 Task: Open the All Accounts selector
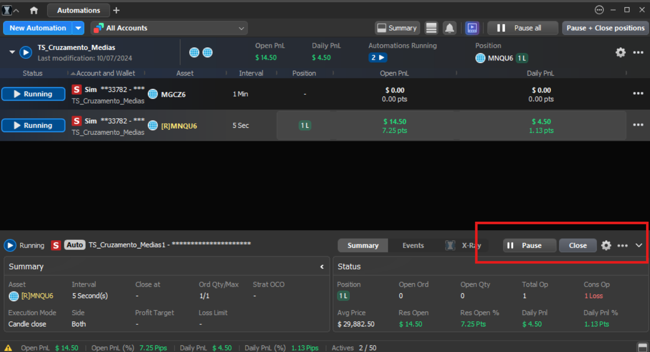tap(169, 28)
